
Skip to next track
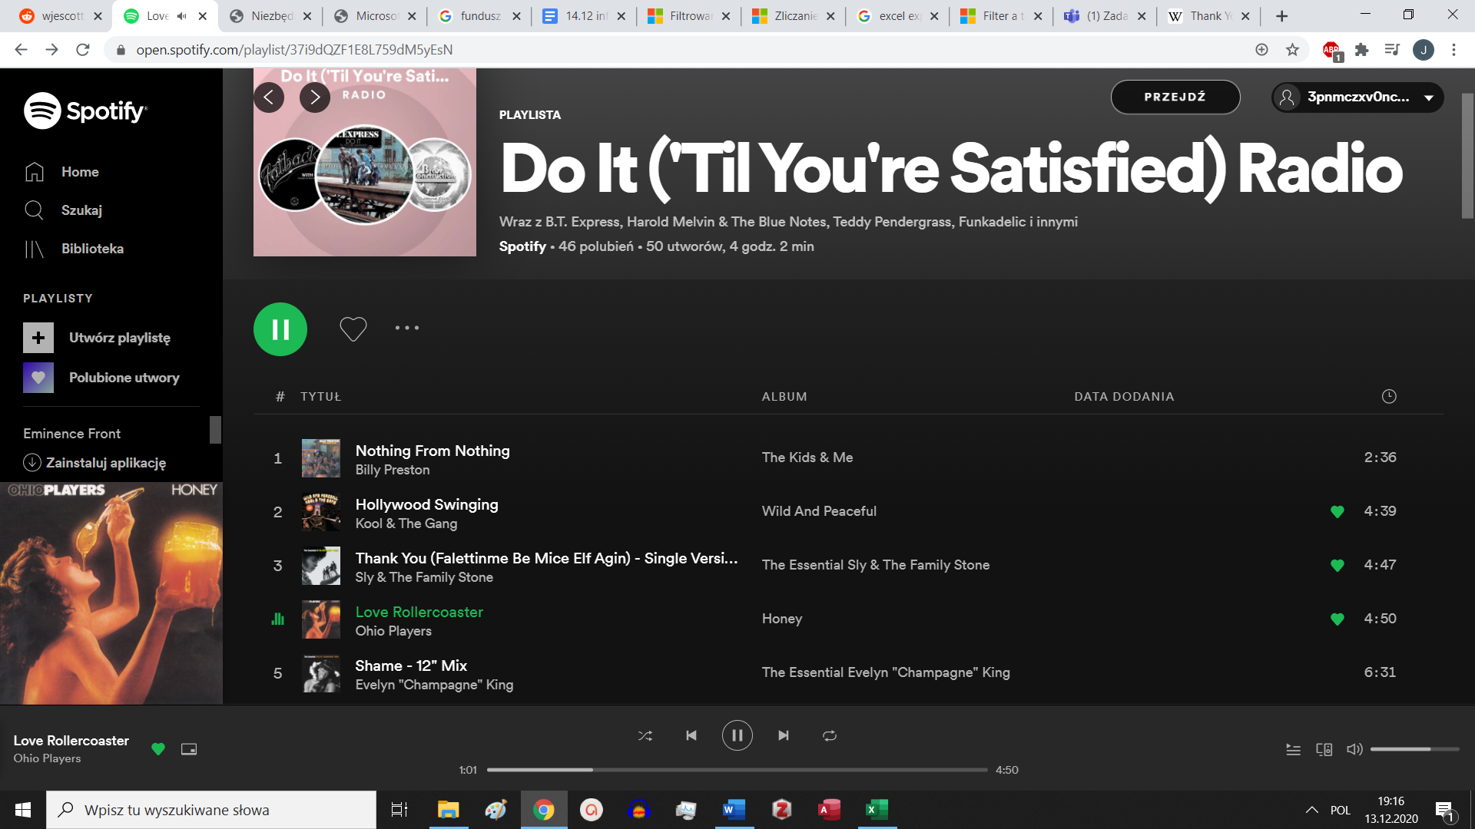coord(784,735)
